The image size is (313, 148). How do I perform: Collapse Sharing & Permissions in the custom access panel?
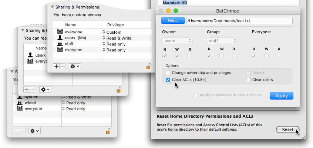click(52, 7)
